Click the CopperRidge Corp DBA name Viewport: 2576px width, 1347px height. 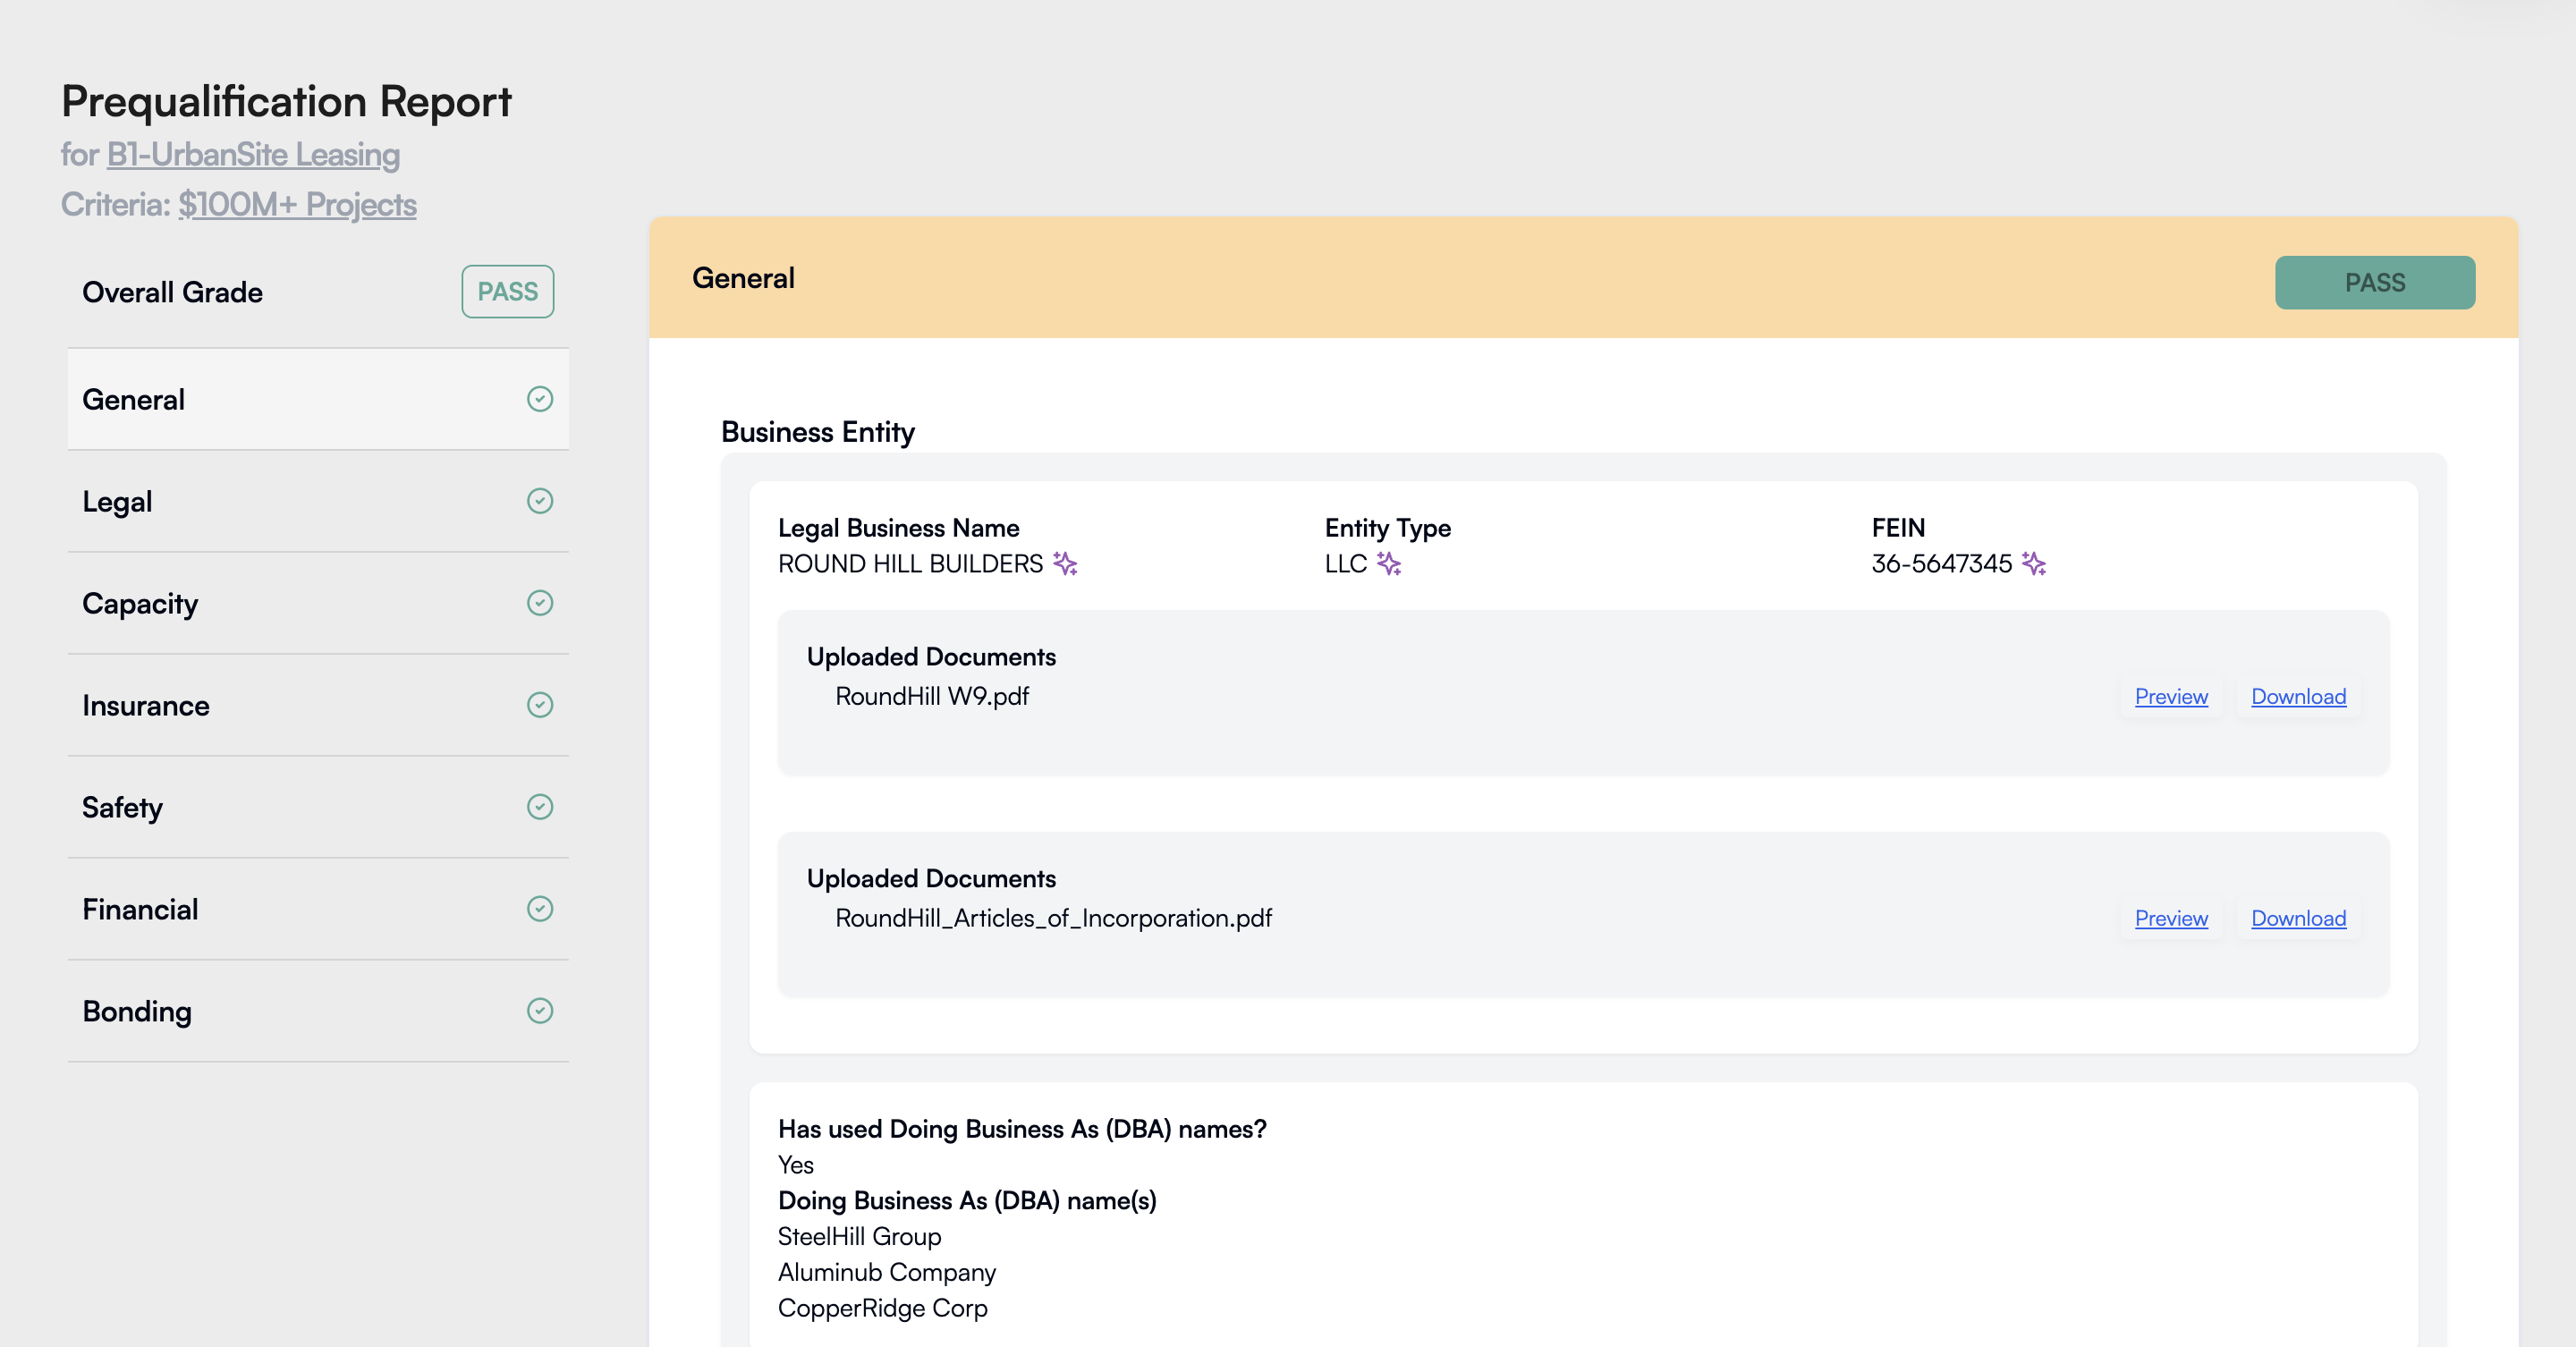pyautogui.click(x=883, y=1308)
